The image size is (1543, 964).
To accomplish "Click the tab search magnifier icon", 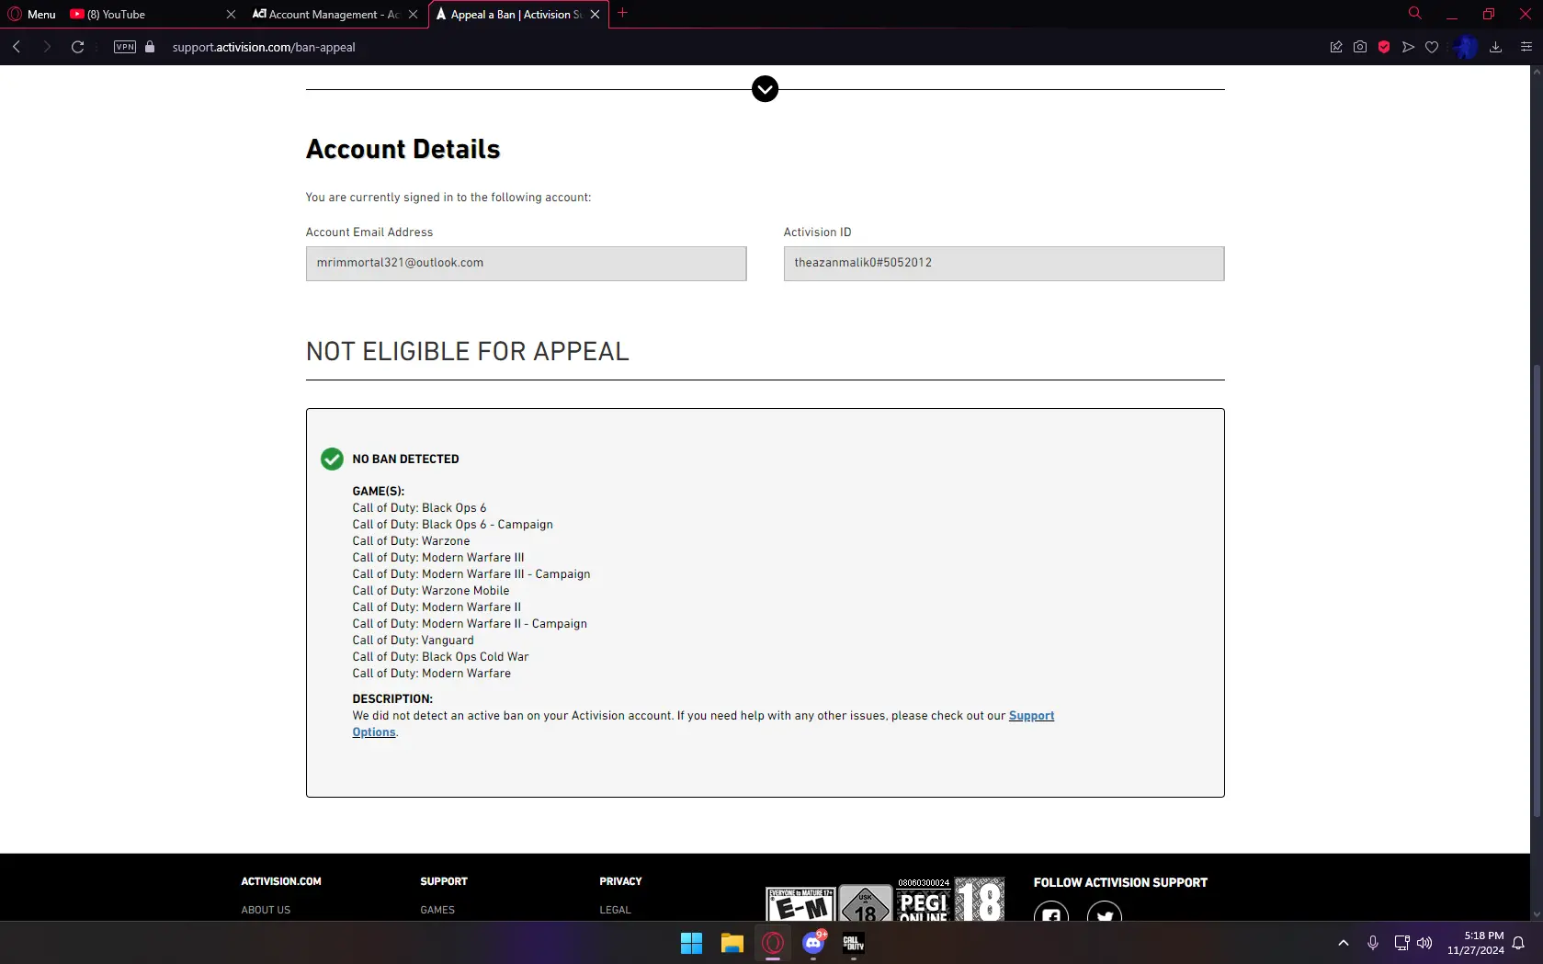I will [x=1415, y=14].
